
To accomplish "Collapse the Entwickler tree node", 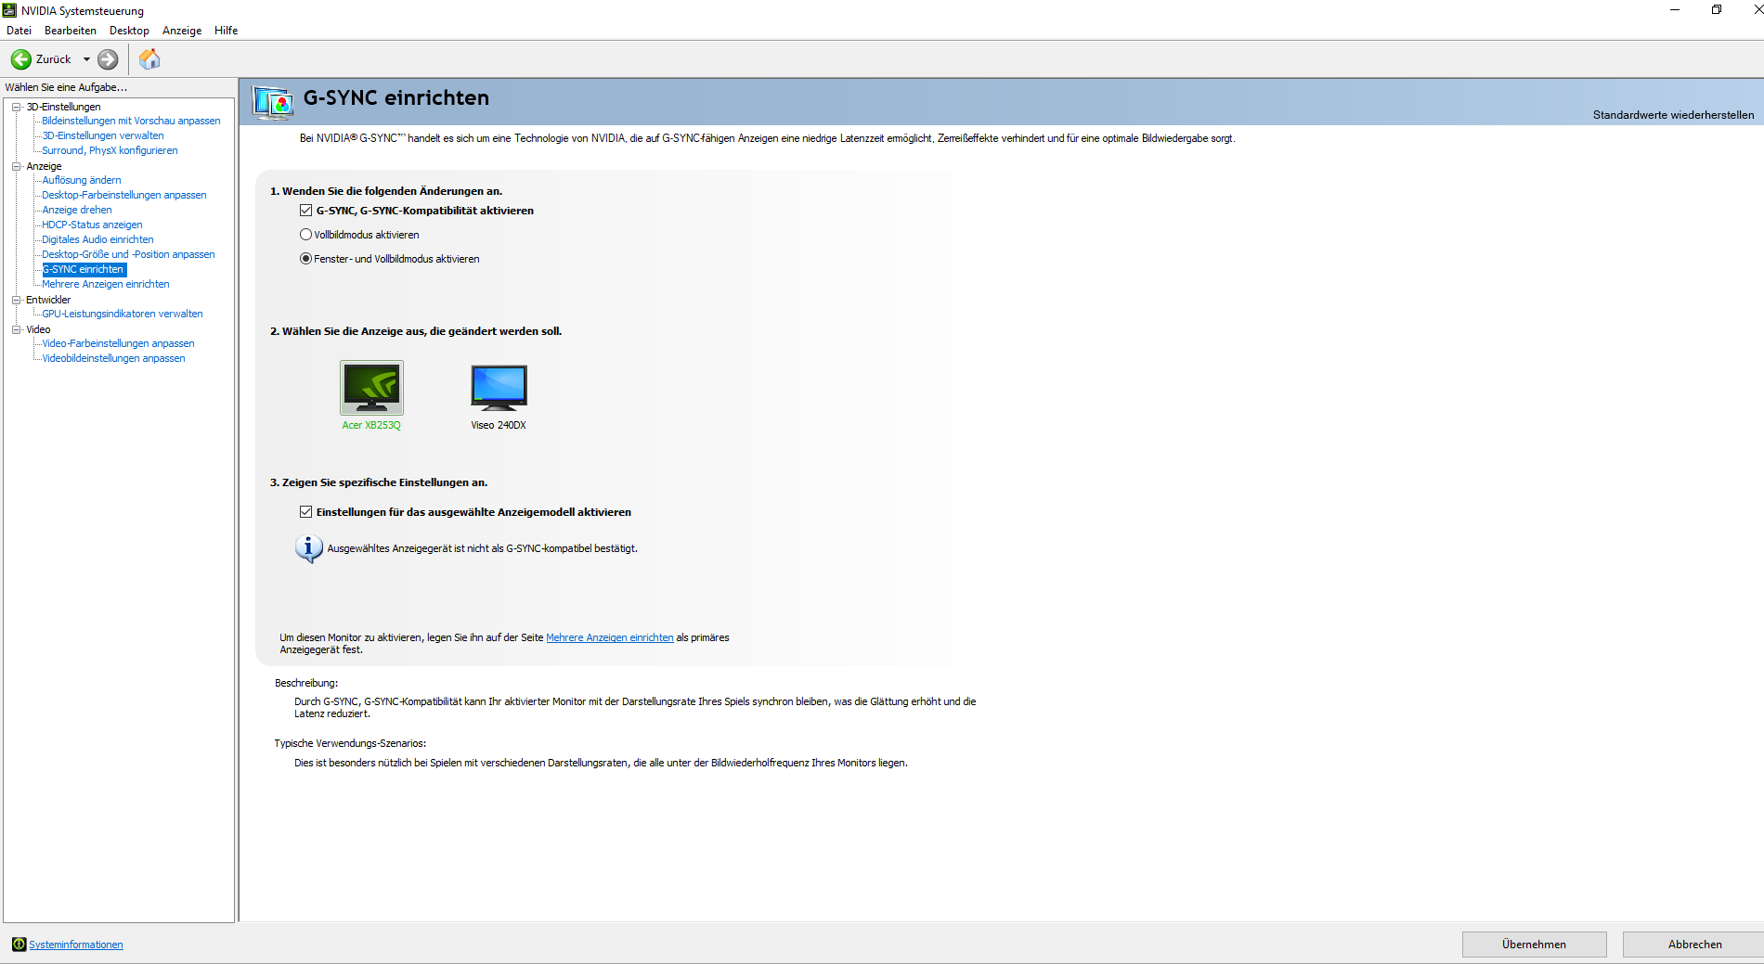I will 16,300.
